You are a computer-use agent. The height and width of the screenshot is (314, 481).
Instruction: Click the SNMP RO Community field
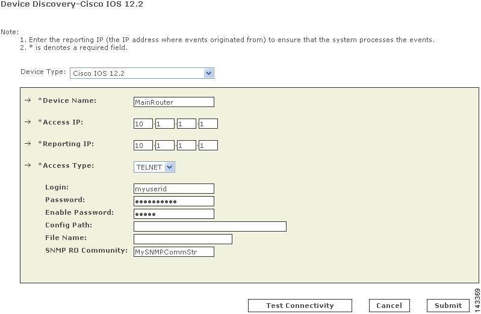pyautogui.click(x=173, y=252)
